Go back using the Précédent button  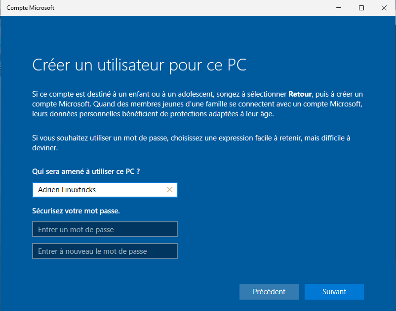click(x=269, y=291)
